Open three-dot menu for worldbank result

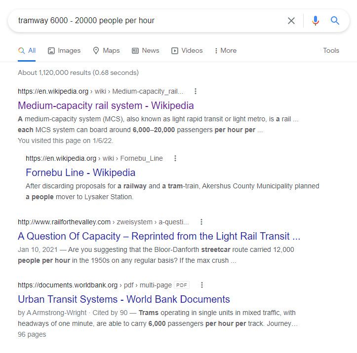click(202, 285)
